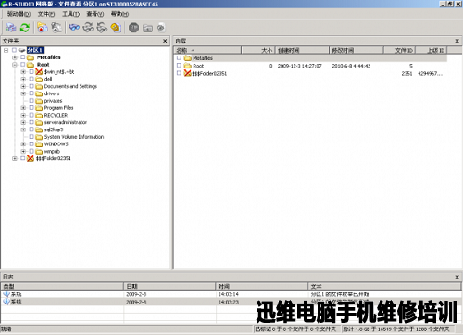Click the red-crossed $$$Folder02351 icon in the tree

click(31, 158)
